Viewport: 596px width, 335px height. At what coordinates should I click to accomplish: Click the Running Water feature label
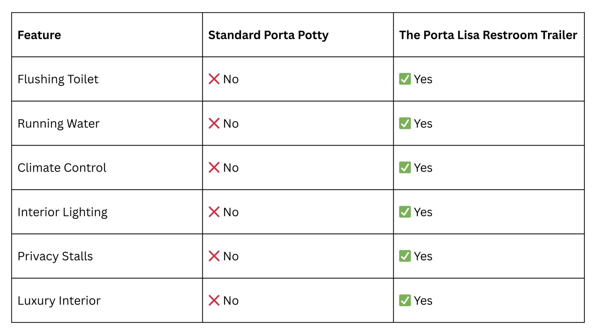58,124
